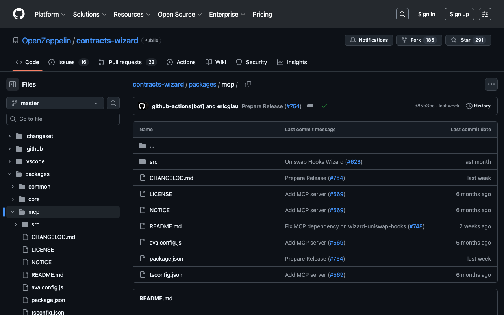The image size is (504, 315).
Task: Click the commit status green checkmark
Action: (324, 106)
